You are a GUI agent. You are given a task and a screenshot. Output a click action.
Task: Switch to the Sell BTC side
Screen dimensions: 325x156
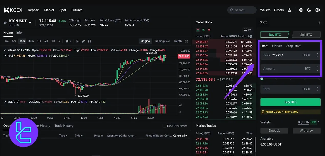click(306, 34)
